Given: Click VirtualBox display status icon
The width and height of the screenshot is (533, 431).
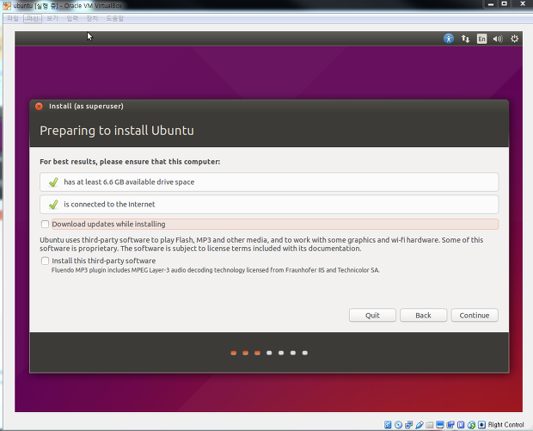Looking at the screenshot, I should [440, 424].
